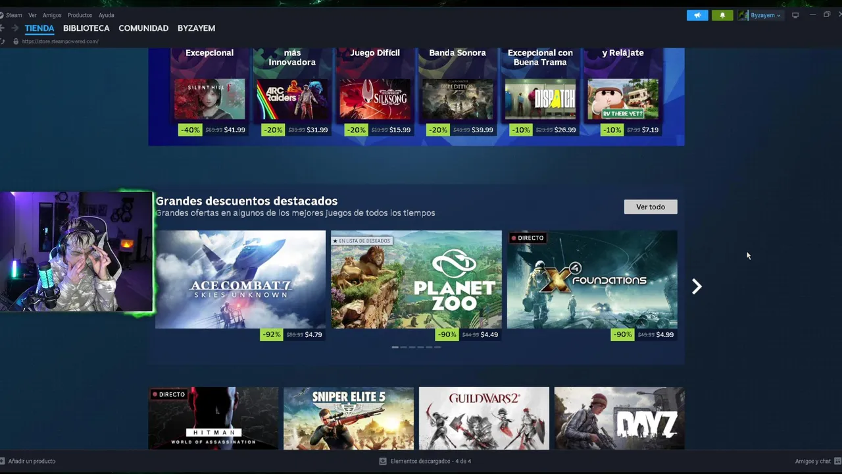Click the Ver todo button
842x474 pixels.
tap(651, 207)
